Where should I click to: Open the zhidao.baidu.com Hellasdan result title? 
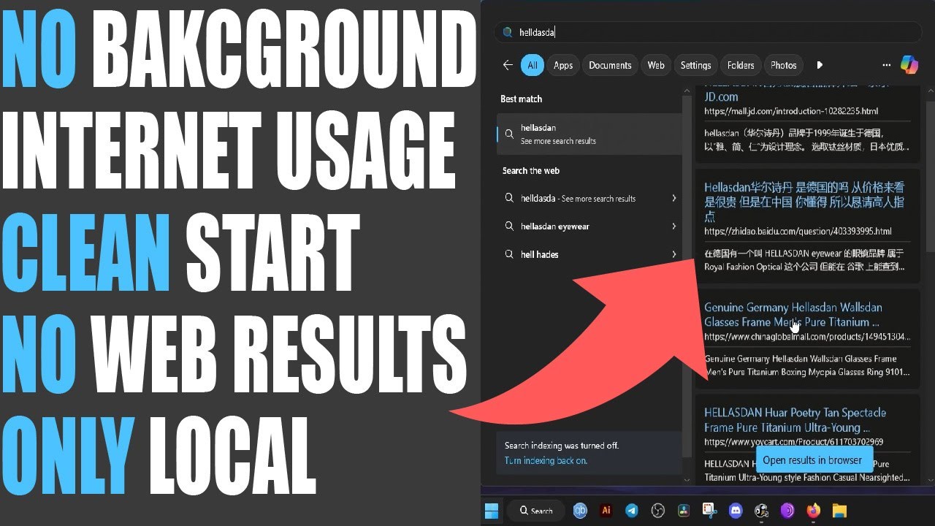click(804, 202)
